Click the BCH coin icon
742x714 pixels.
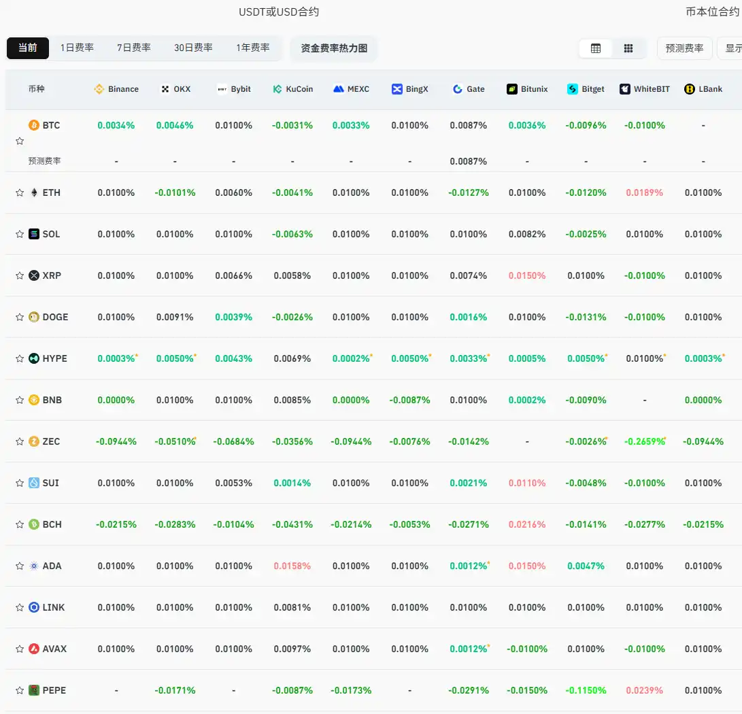click(x=34, y=524)
